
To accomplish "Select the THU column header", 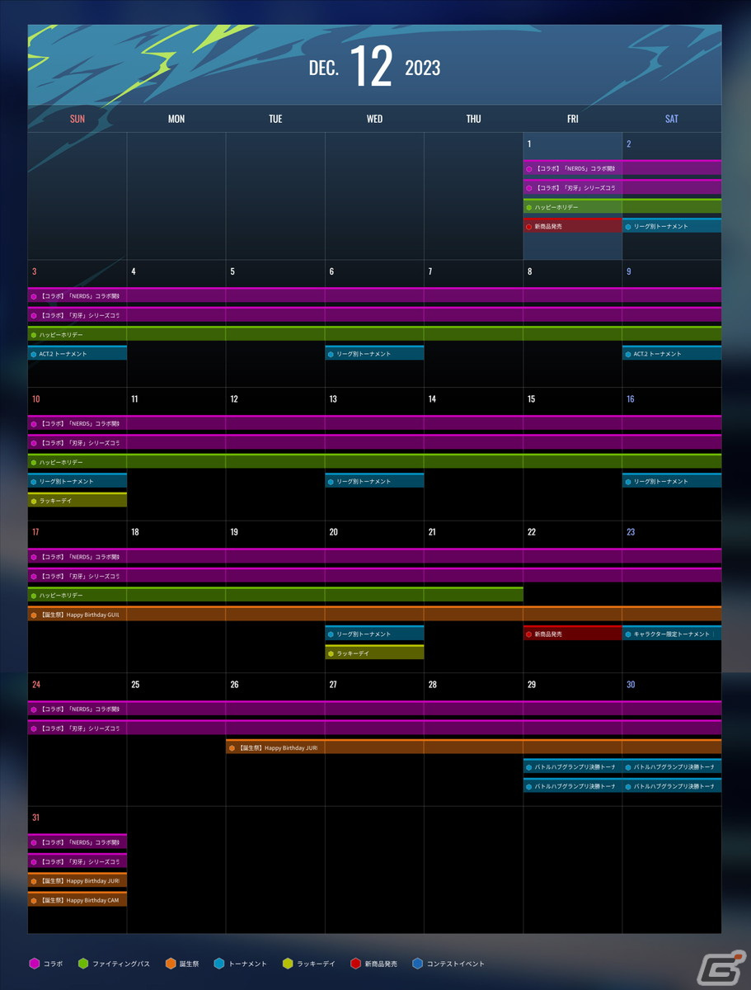I will click(x=473, y=119).
